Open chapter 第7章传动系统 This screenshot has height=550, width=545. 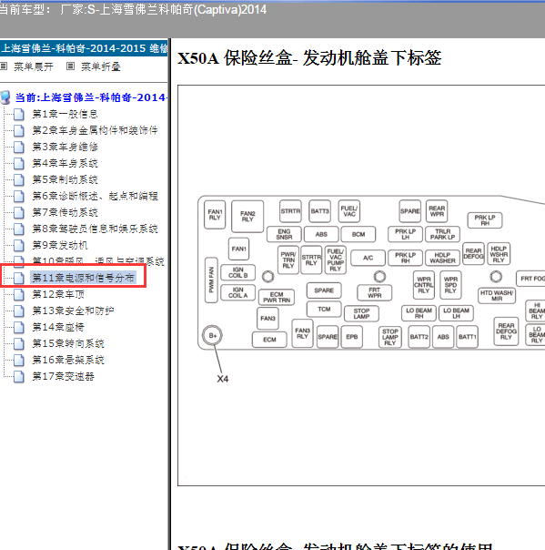pyautogui.click(x=65, y=212)
